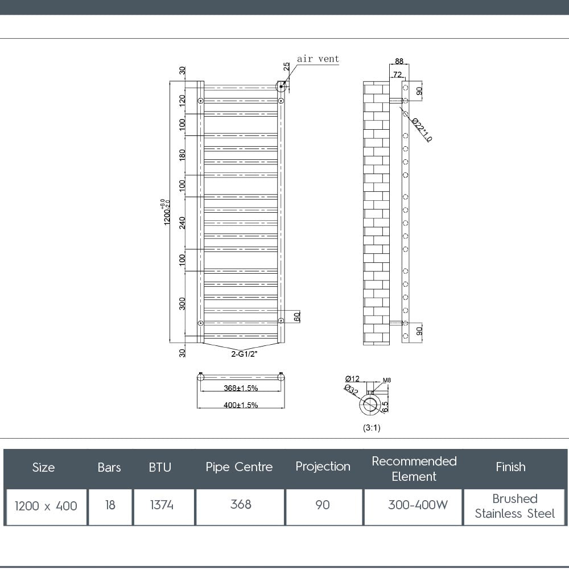Toggle the lower wall bracket marker

pos(202,323)
